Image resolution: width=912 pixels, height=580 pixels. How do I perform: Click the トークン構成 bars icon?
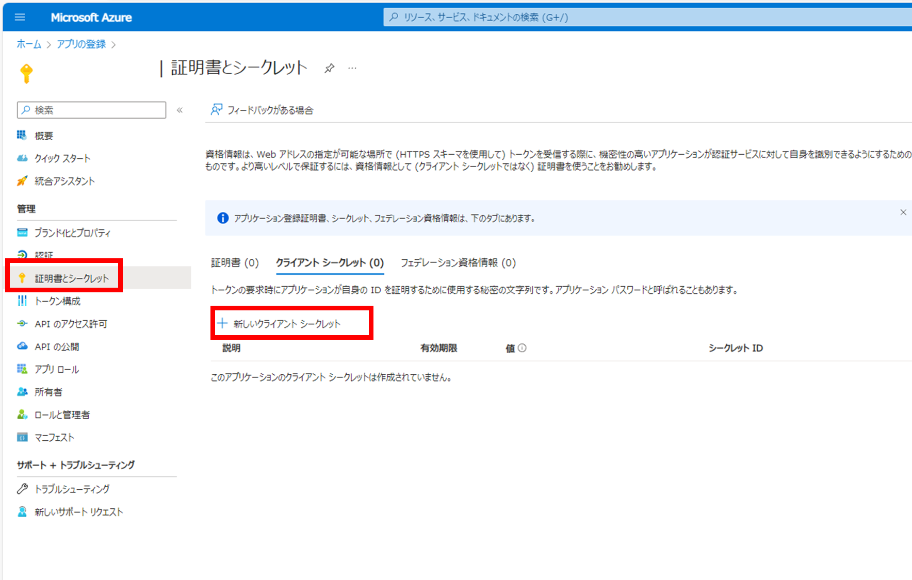[22, 301]
